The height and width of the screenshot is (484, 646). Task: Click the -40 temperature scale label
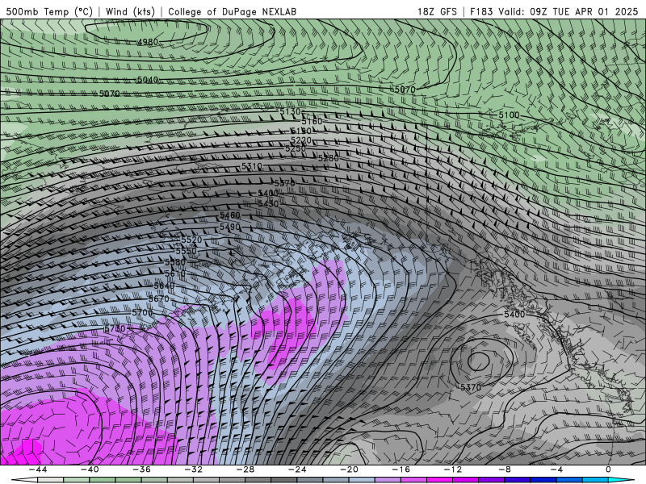pyautogui.click(x=90, y=469)
